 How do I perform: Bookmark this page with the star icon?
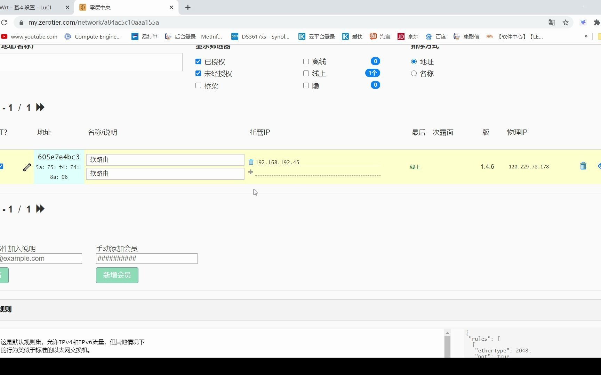click(x=566, y=23)
